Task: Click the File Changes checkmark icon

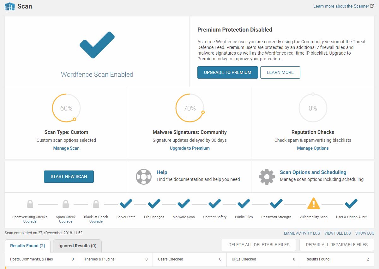Action: click(x=154, y=204)
